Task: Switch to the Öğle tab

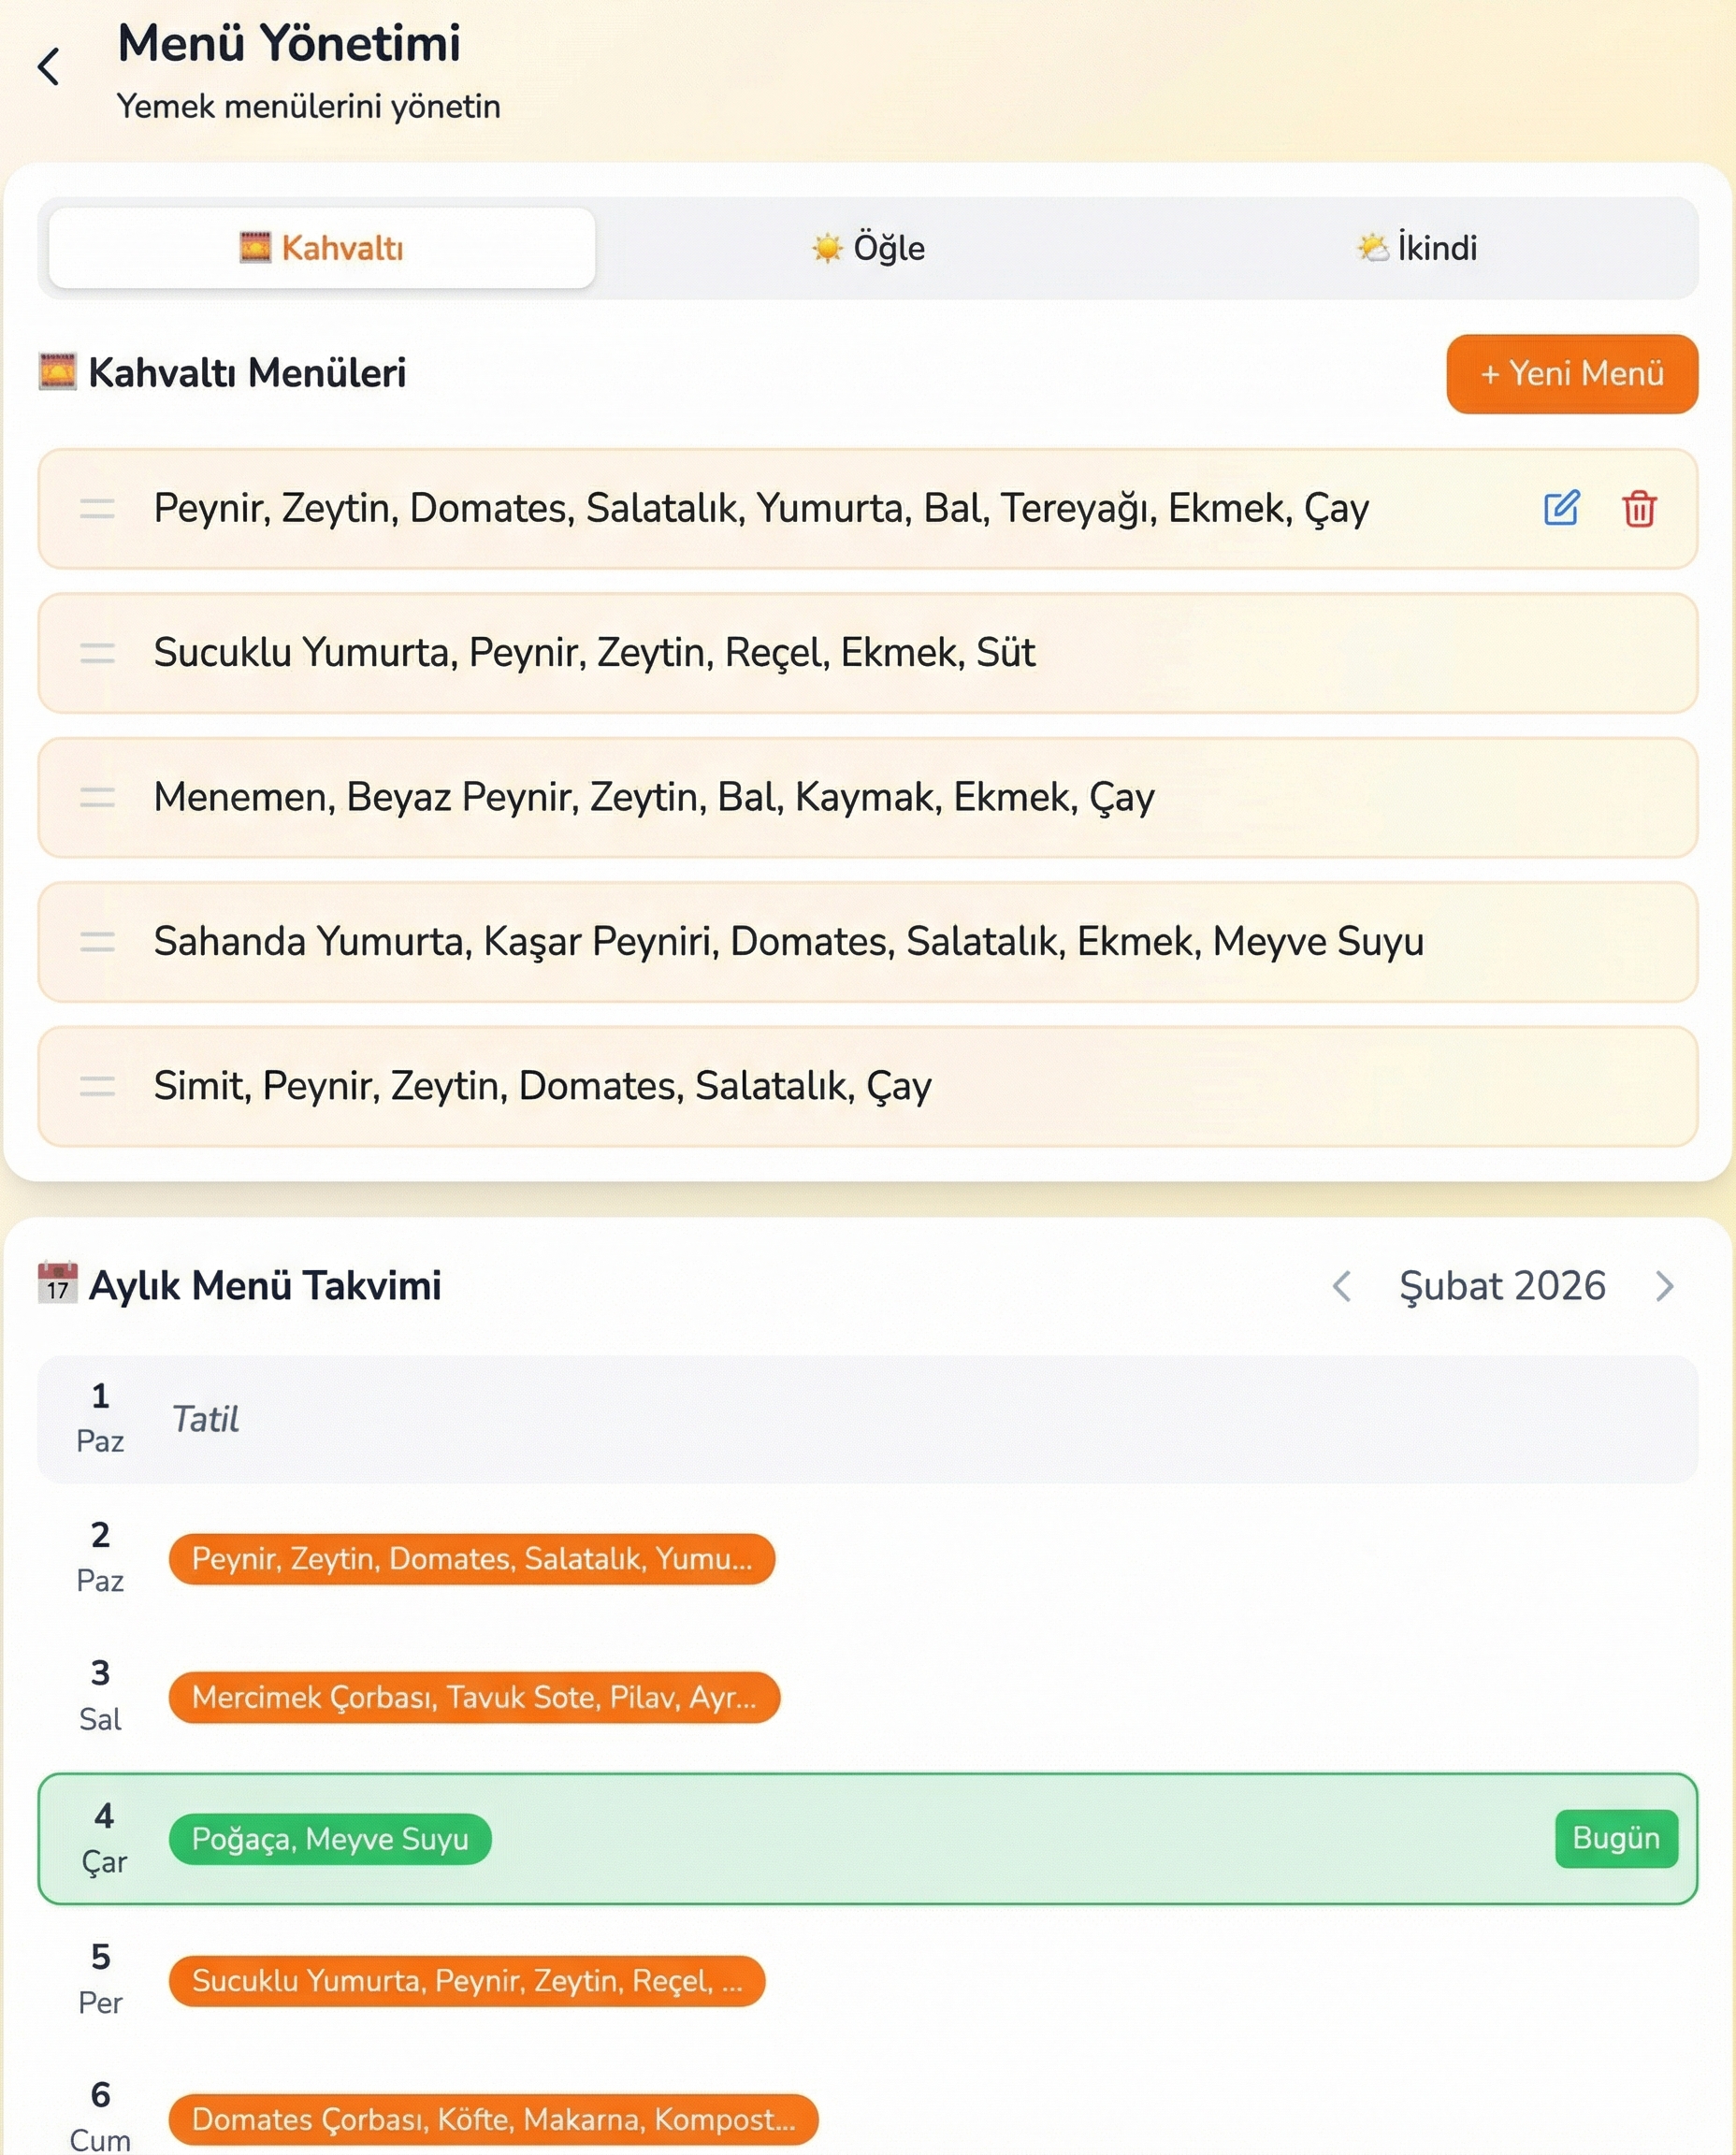Action: (x=868, y=248)
